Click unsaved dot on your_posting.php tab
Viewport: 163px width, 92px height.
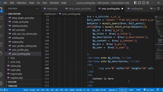pyautogui.click(x=122, y=9)
